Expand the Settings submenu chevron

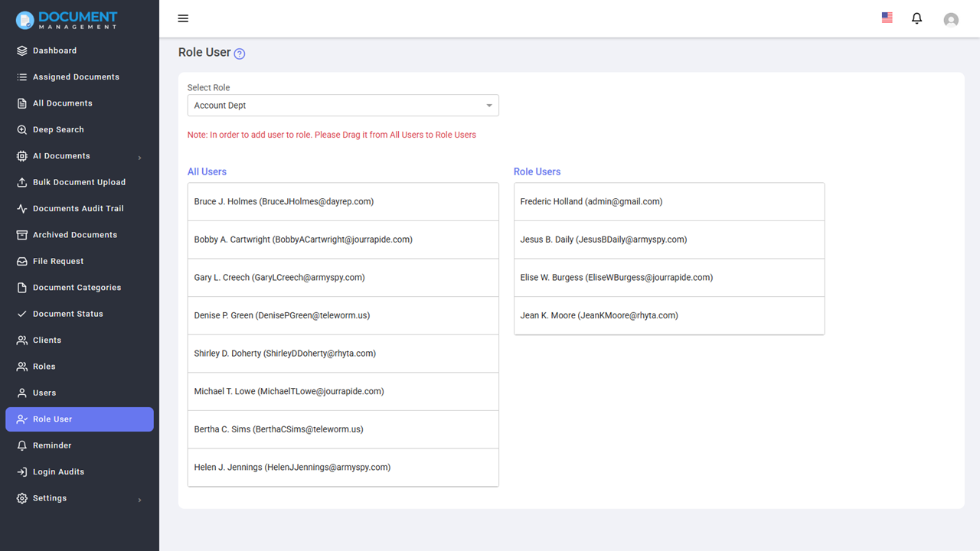(139, 500)
